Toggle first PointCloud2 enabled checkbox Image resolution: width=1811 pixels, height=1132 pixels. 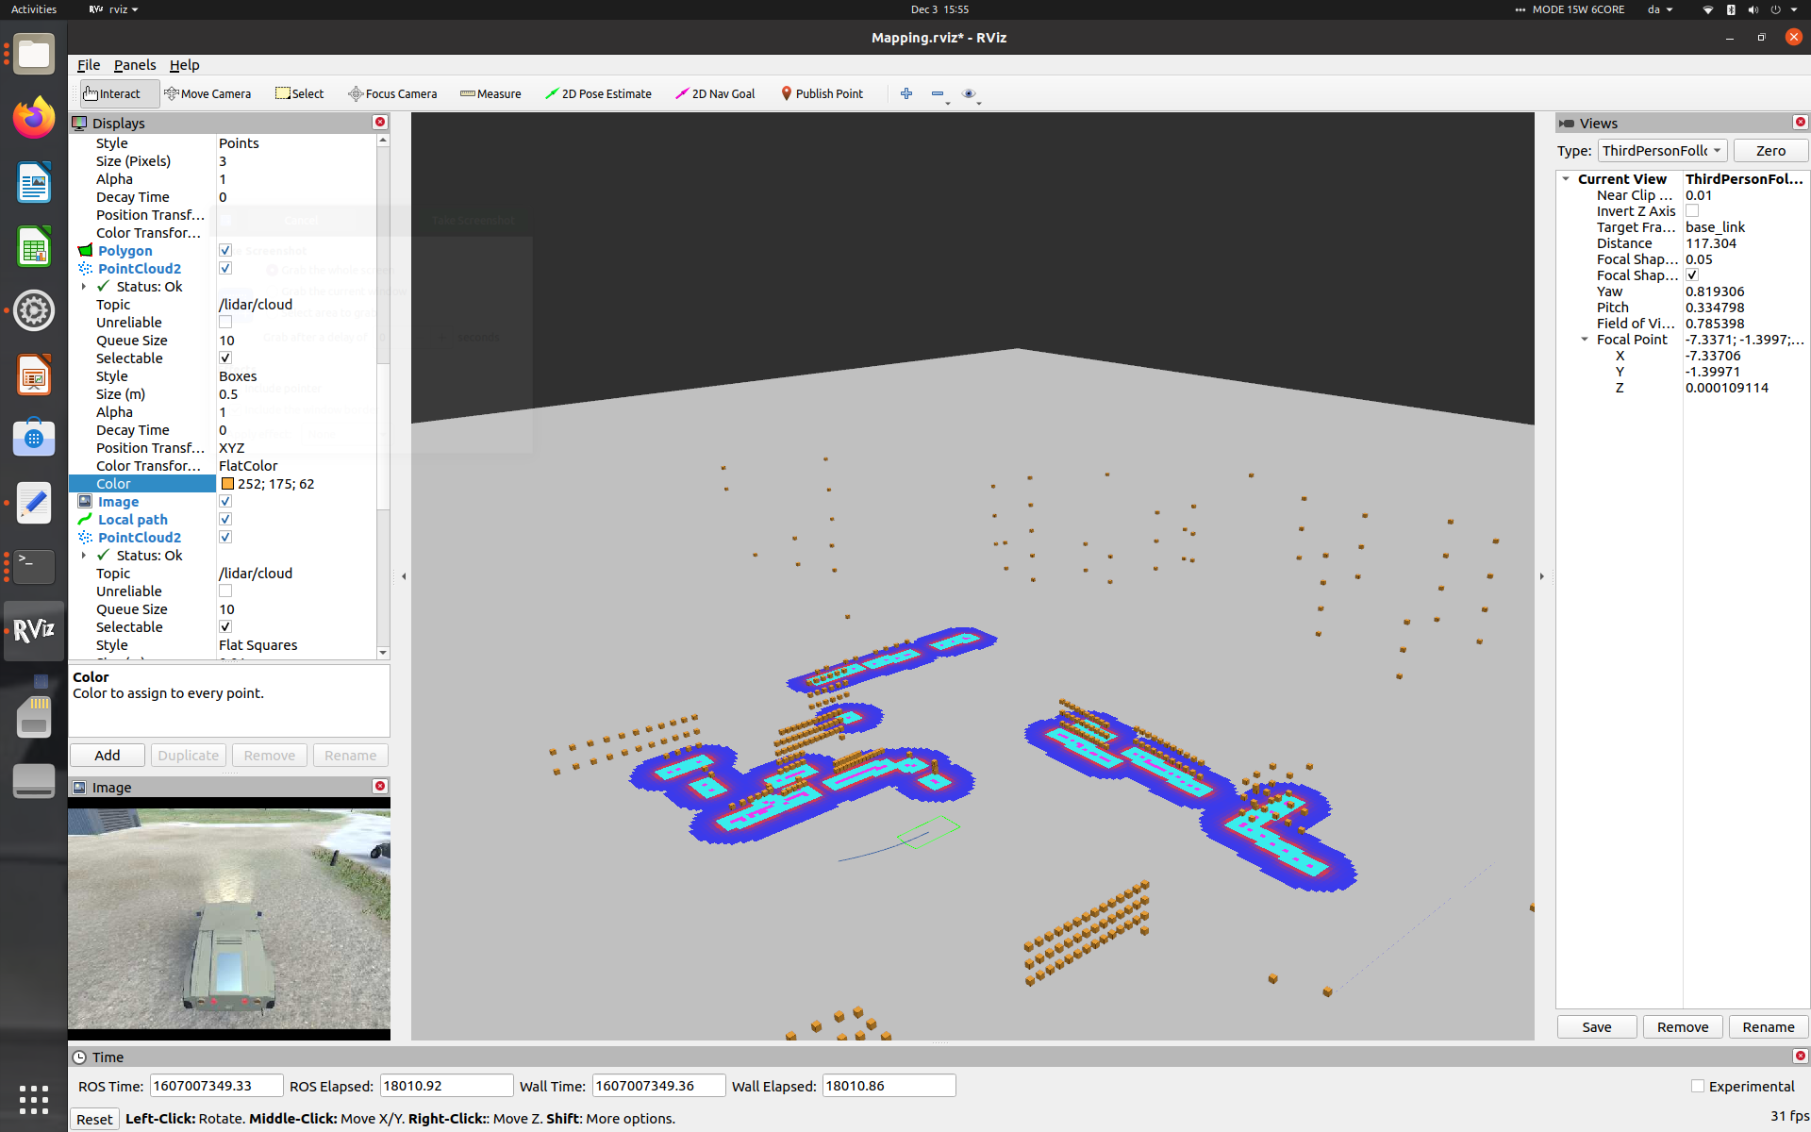(225, 269)
